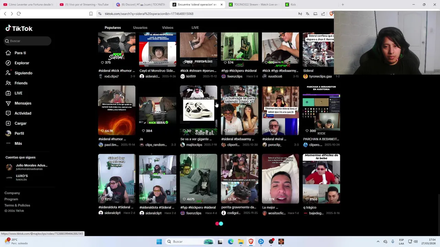Viewport: 440px width, 247px height.
Task: Click the share icon in address bar
Action: click(x=323, y=14)
